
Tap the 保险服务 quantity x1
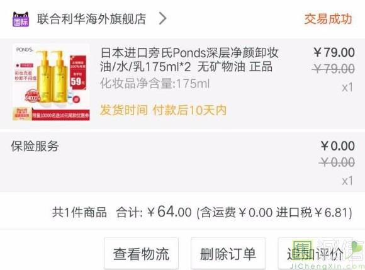(x=347, y=181)
